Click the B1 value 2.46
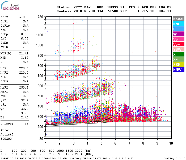 click(25, 118)
